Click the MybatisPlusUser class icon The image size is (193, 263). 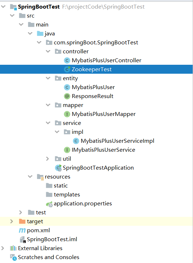pos(67,87)
